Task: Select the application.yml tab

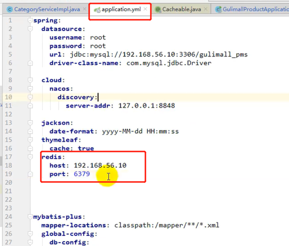Action: [121, 9]
